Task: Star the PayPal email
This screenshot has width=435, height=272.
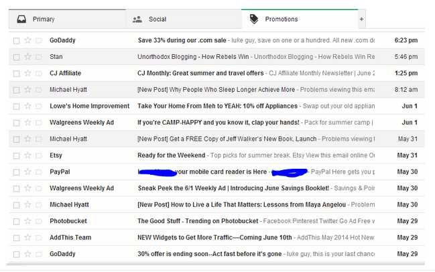Action: [x=27, y=172]
